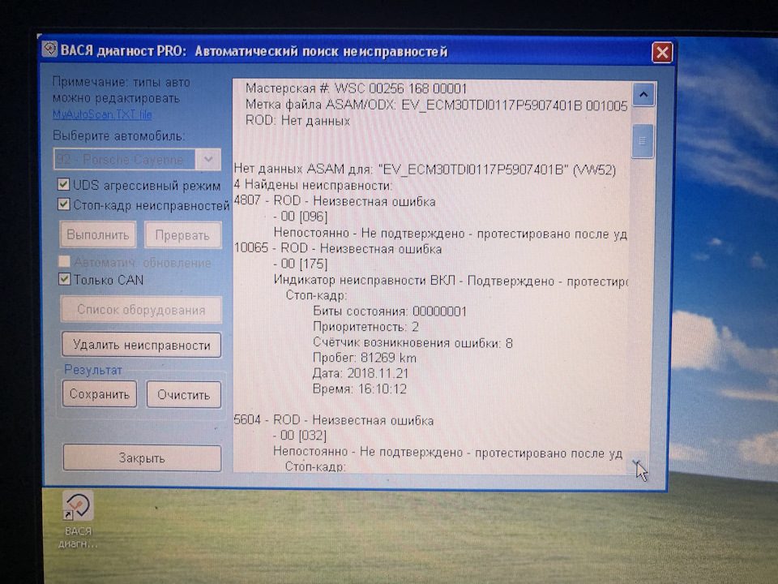Click the text Время: 16:10:12

pos(359,389)
